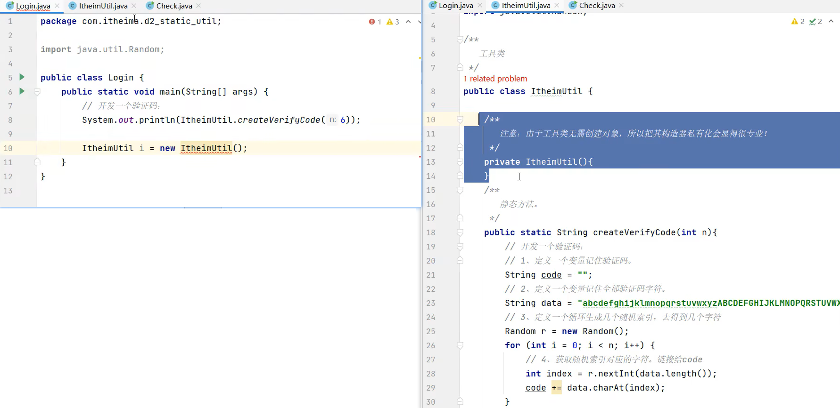Switch to Check.java tab in right editor
Viewport: 840px width, 408px height.
coord(596,5)
